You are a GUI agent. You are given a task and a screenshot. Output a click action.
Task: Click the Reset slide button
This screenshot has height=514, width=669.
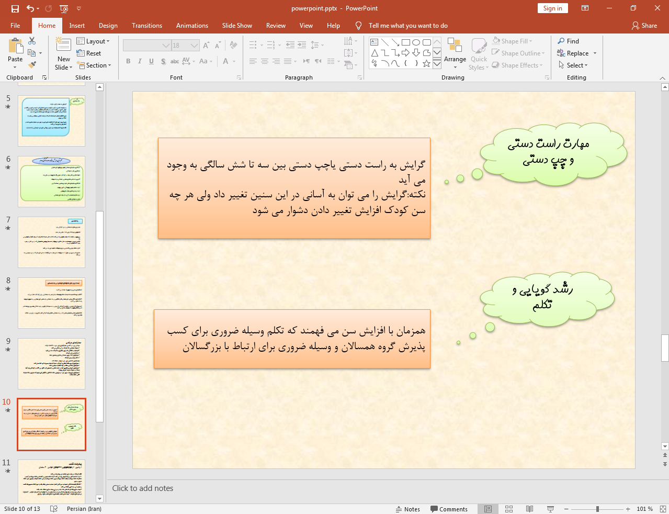[89, 53]
